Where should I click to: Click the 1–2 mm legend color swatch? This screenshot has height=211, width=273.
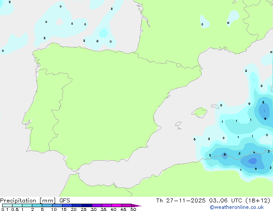(27, 205)
